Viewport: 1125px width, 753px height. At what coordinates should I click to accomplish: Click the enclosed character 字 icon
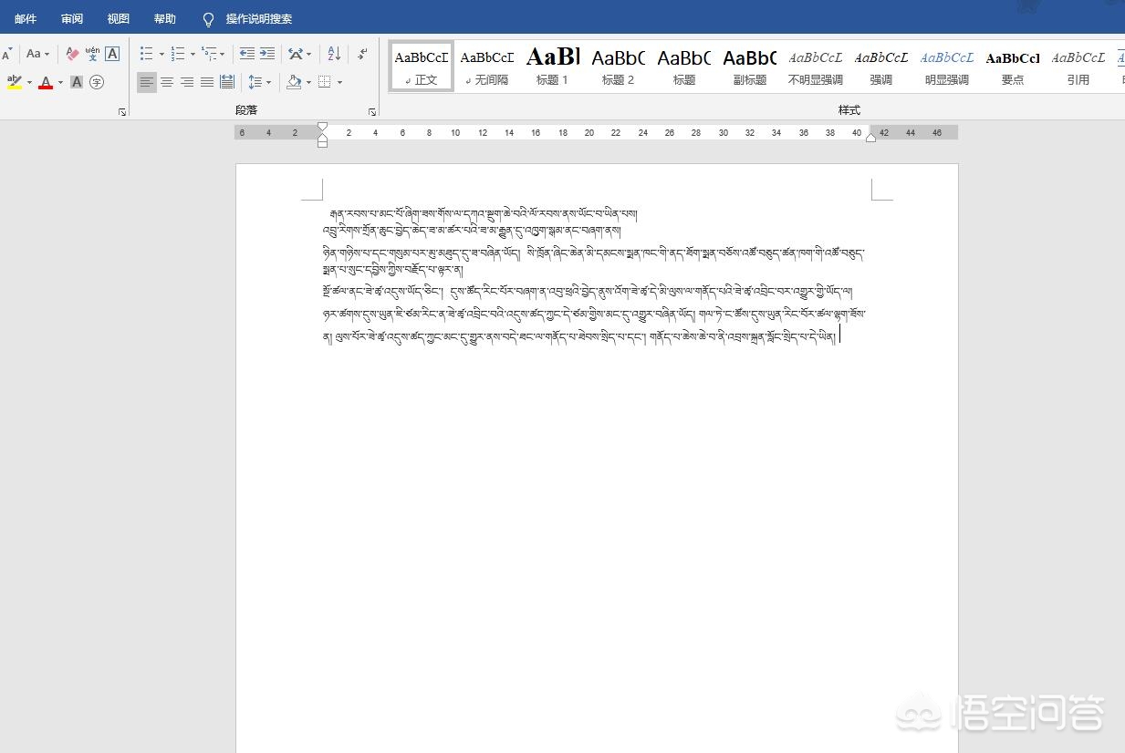(97, 82)
